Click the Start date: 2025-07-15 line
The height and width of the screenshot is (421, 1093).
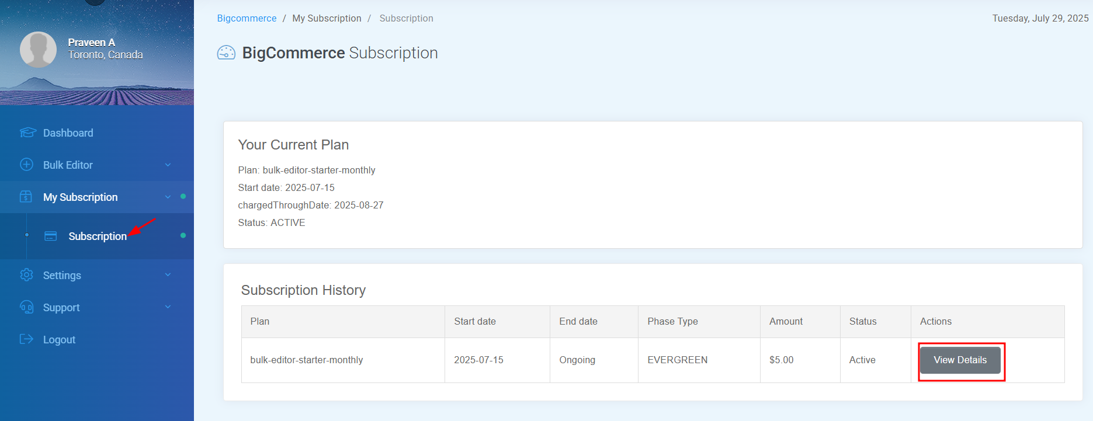tap(286, 187)
